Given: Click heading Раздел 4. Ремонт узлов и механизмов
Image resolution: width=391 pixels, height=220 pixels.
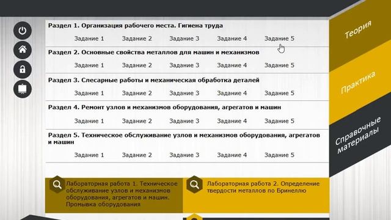Looking at the screenshot, I should (x=164, y=108).
